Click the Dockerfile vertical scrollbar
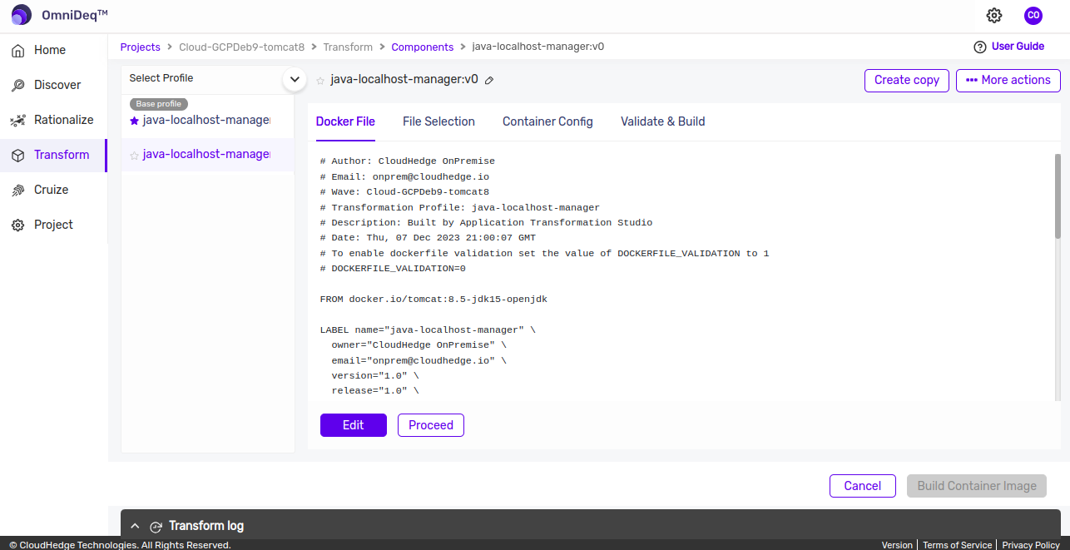 tap(1058, 208)
